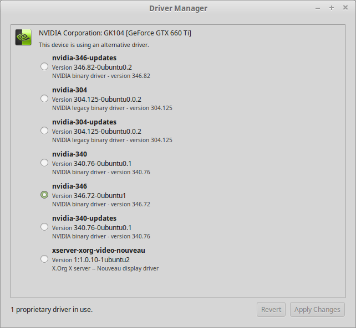This screenshot has width=356, height=328.
Task: Click the 'nvidia-340' driver name label
Action: pyautogui.click(x=69, y=154)
